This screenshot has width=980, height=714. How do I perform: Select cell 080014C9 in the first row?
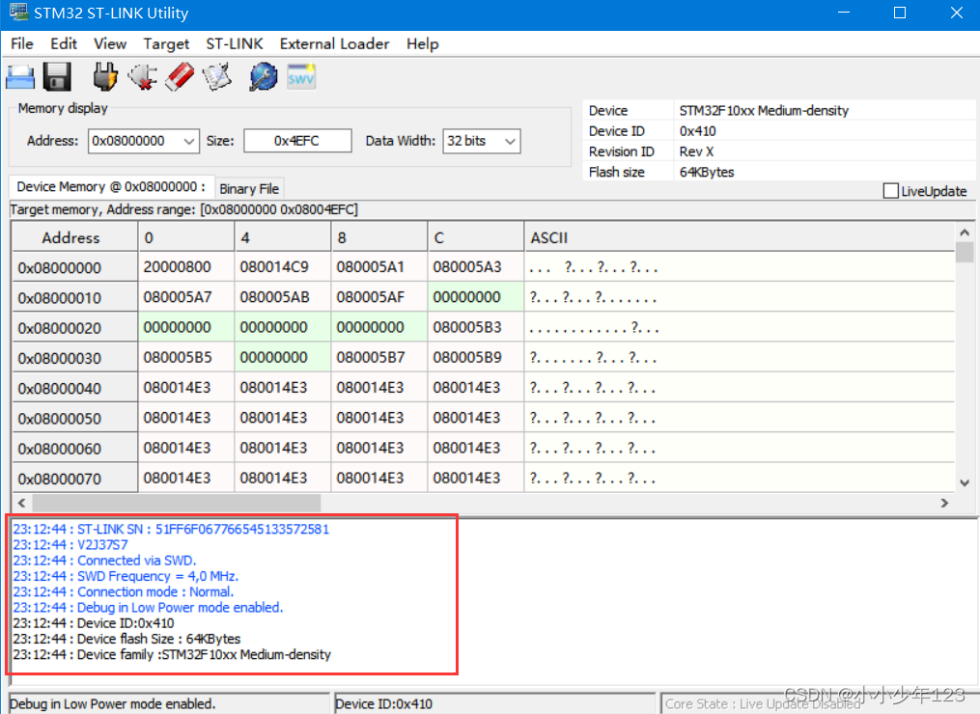coord(283,267)
